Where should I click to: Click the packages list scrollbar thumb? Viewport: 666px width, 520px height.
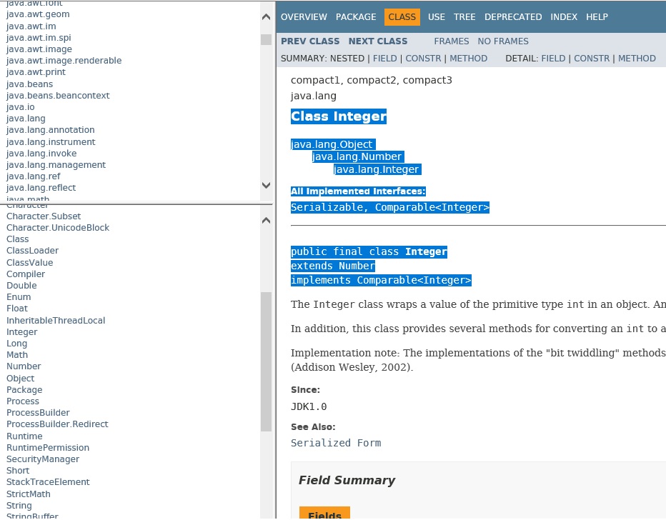tap(267, 39)
